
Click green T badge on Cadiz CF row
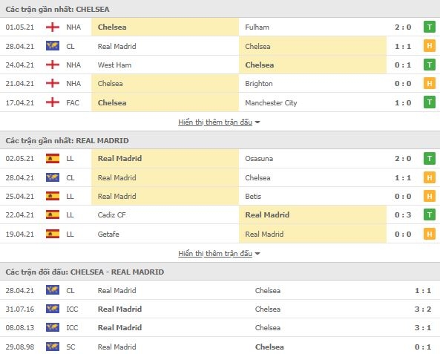tap(430, 214)
